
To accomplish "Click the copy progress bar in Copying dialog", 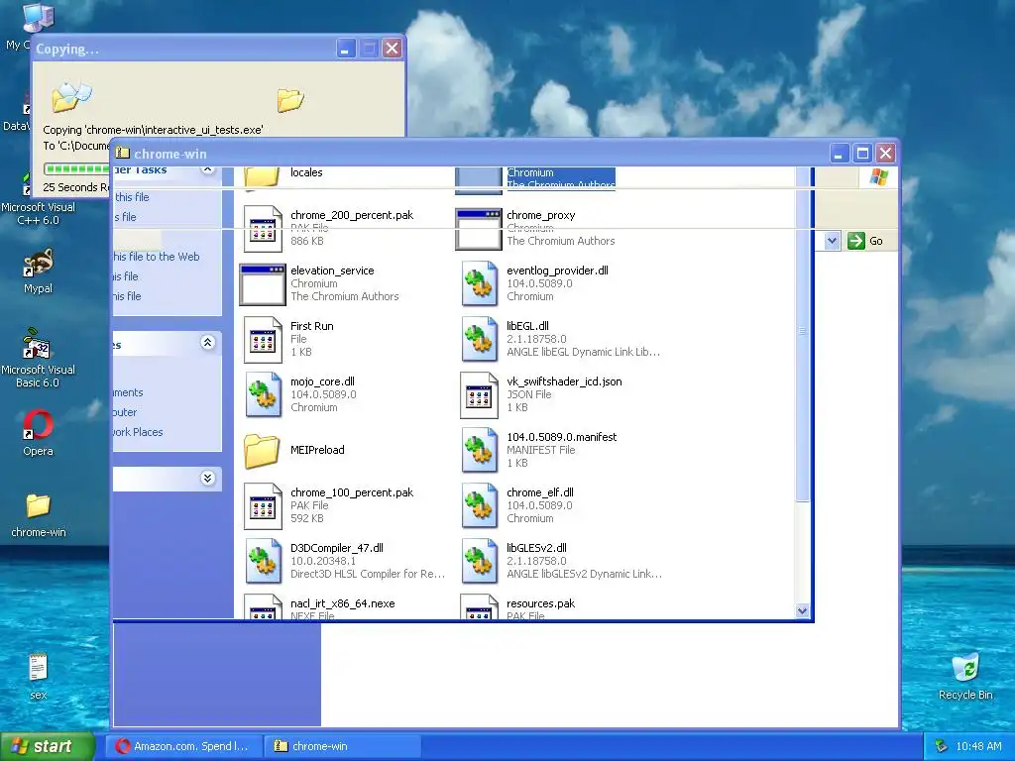I will (76, 168).
